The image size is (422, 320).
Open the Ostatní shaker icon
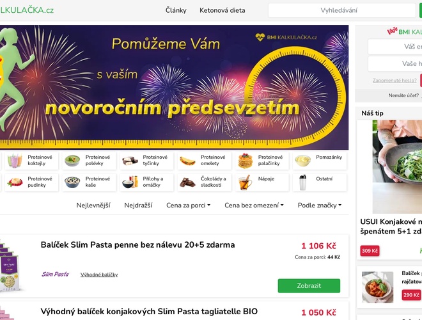coord(303,182)
